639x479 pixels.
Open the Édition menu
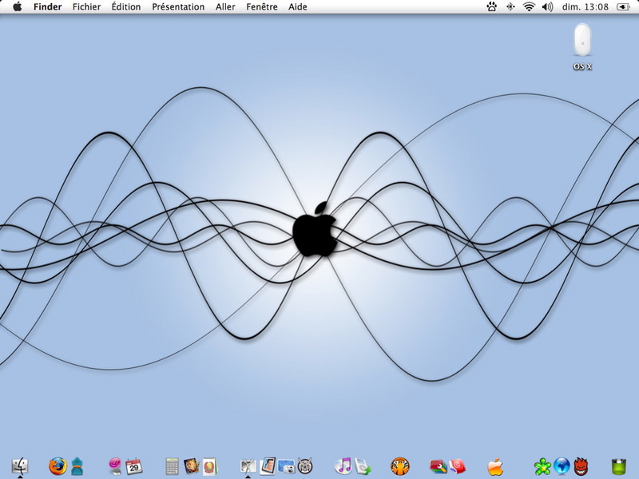tap(126, 7)
